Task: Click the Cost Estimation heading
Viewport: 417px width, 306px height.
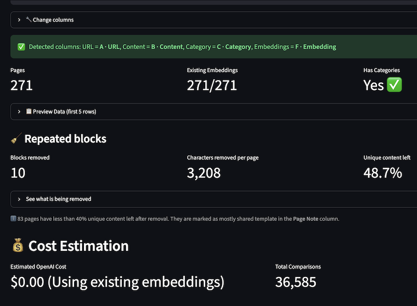Action: coord(78,246)
